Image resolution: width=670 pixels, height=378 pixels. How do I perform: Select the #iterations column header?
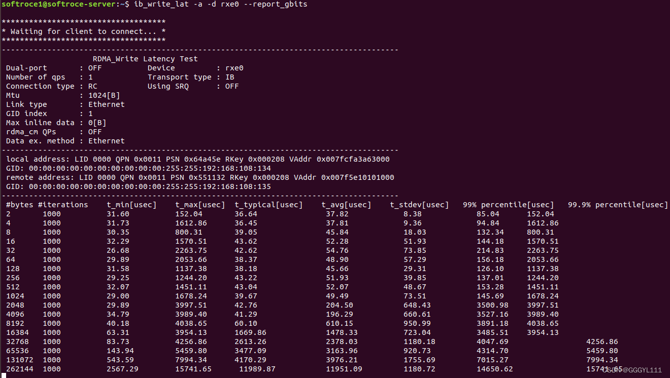pos(63,205)
